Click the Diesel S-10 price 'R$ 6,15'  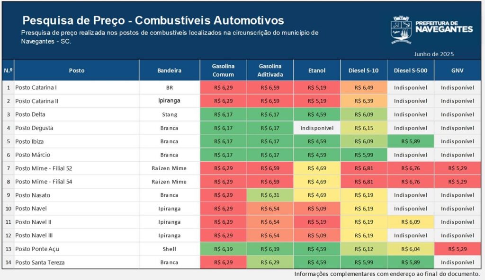(364, 128)
